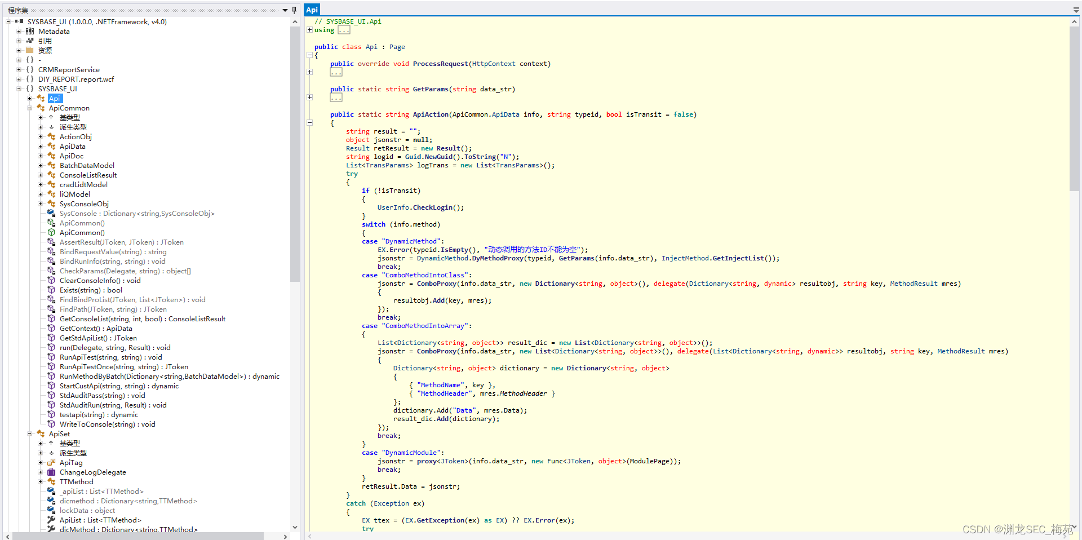This screenshot has width=1082, height=540.
Task: Select testapi(string) : dynamic member
Action: click(99, 414)
